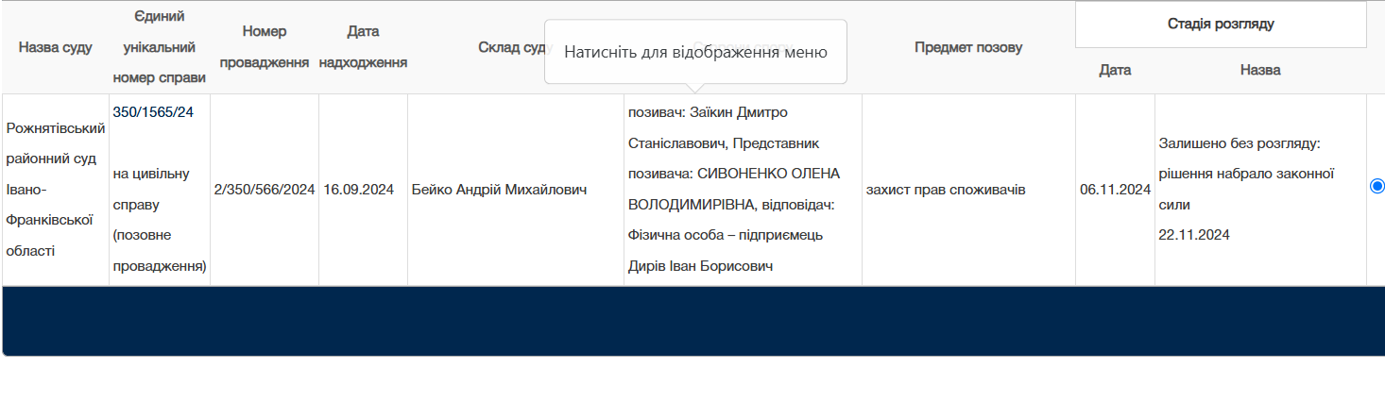The height and width of the screenshot is (418, 1385).
Task: Click judge name Бейко Андрій Михайлович
Action: tap(500, 190)
